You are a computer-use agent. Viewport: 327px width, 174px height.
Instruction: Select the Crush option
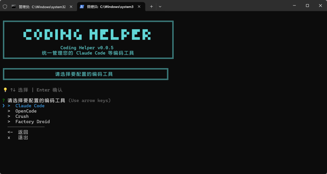(x=22, y=116)
